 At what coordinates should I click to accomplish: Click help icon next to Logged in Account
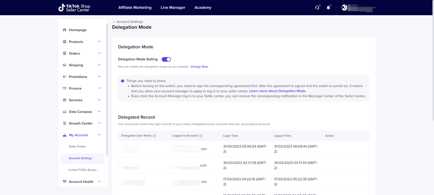[200, 136]
